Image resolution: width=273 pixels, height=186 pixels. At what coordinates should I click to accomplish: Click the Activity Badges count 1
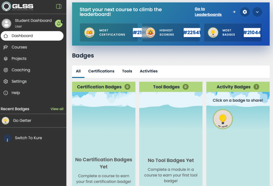(256, 87)
